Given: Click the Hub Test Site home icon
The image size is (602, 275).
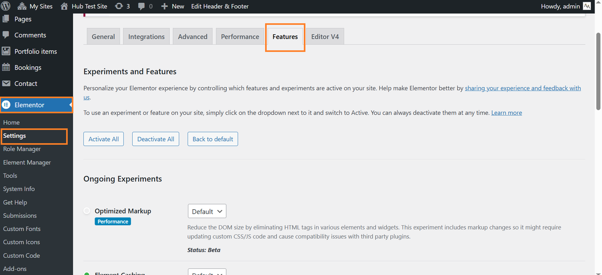Looking at the screenshot, I should pos(64,6).
